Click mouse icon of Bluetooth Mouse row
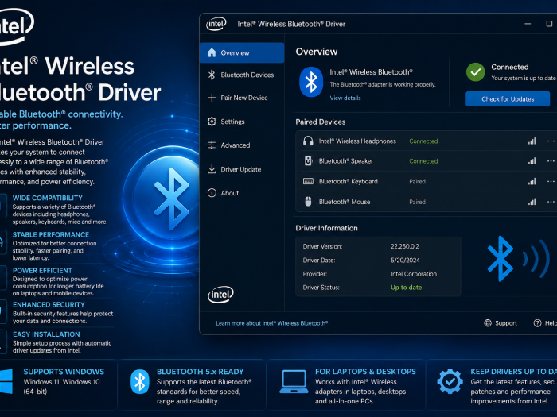Screen dimensions: 557x417 (x=308, y=202)
